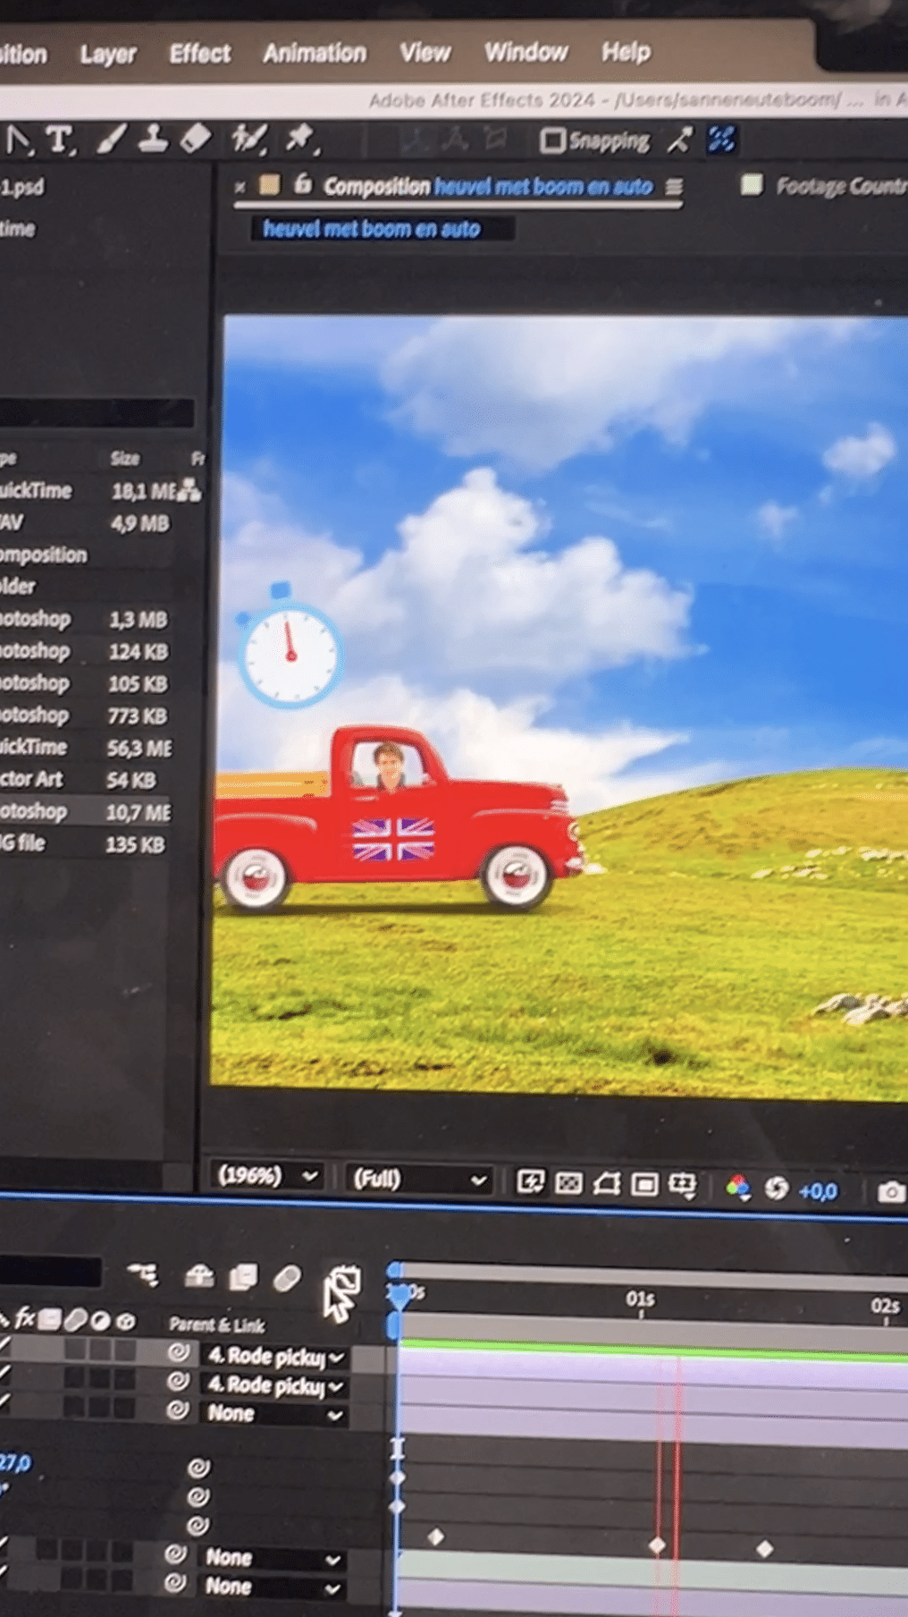908x1617 pixels.
Task: Enable the Snapping checkbox
Action: pos(553,140)
